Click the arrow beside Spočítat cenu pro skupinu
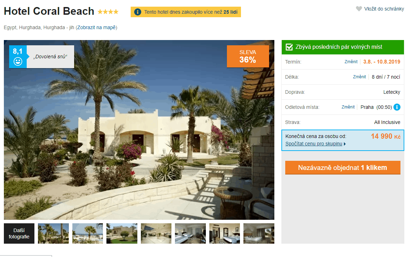 click(x=345, y=144)
